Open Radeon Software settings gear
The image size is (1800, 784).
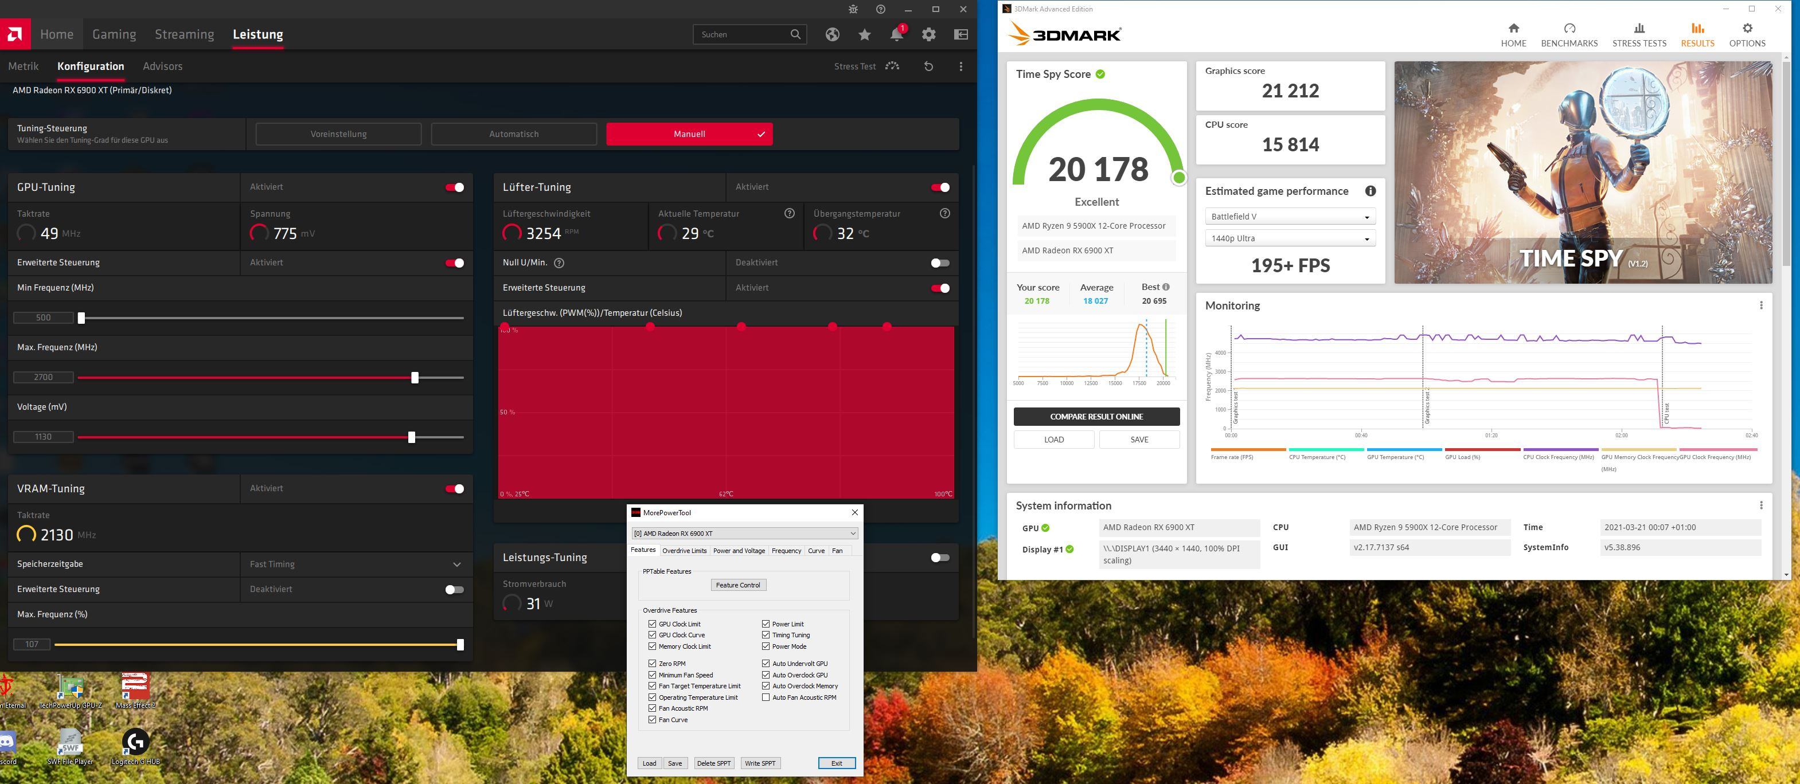click(x=928, y=34)
